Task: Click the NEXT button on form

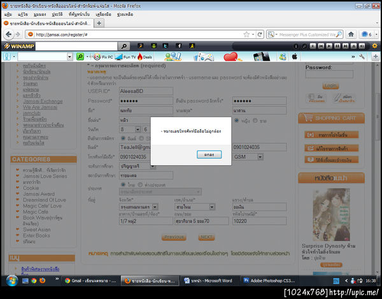Action: (x=206, y=237)
